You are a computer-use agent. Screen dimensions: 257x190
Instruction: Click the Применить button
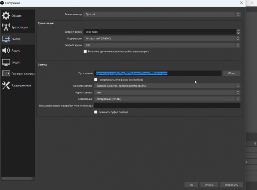point(231,185)
